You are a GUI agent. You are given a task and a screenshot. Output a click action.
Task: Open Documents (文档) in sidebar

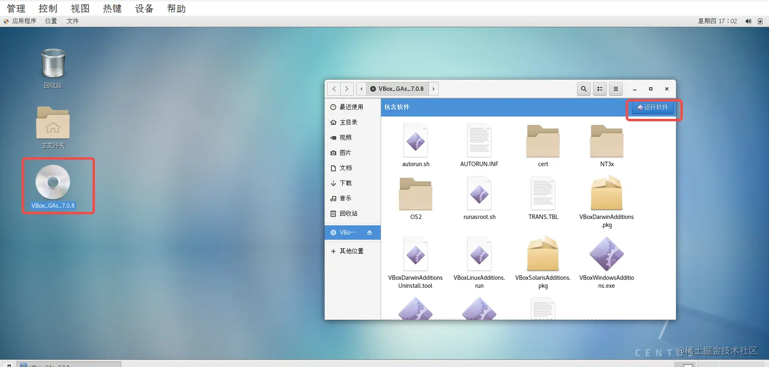pos(353,168)
